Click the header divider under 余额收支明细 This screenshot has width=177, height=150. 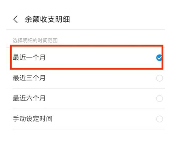(x=86, y=30)
